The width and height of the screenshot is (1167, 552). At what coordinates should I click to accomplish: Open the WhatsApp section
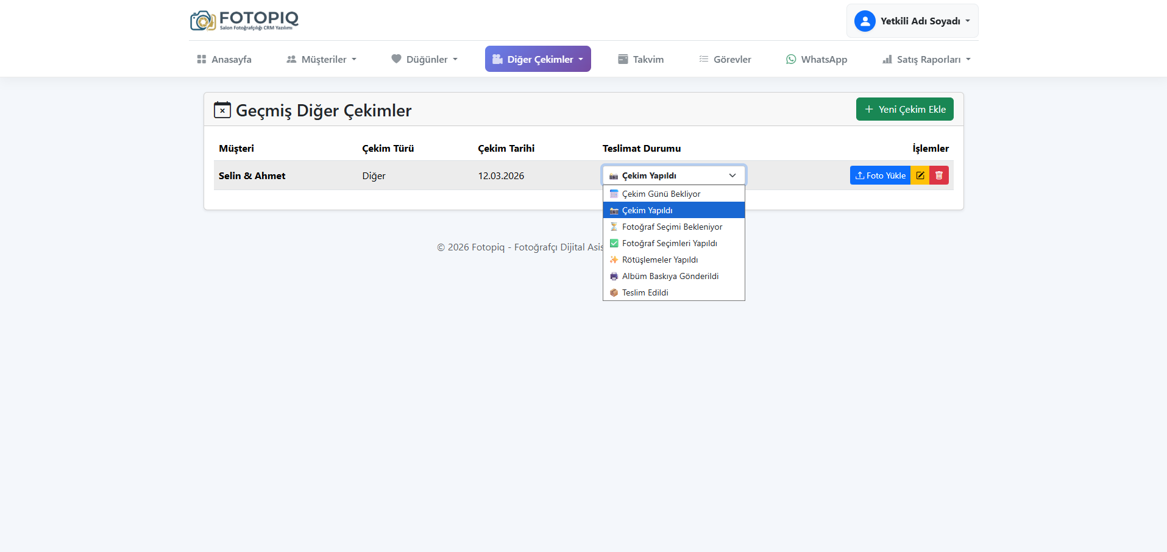816,59
